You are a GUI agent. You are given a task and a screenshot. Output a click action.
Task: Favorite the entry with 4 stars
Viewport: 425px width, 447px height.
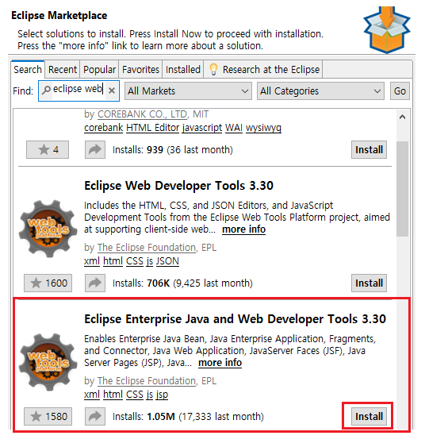[x=48, y=149]
